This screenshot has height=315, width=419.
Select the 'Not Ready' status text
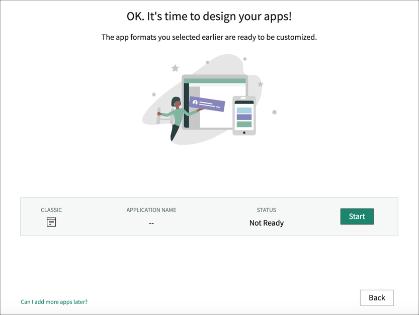click(x=267, y=223)
